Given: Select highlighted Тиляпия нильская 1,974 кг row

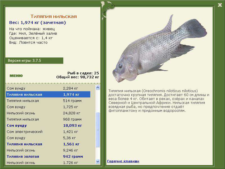Looking at the screenshot, I should point(48,94).
